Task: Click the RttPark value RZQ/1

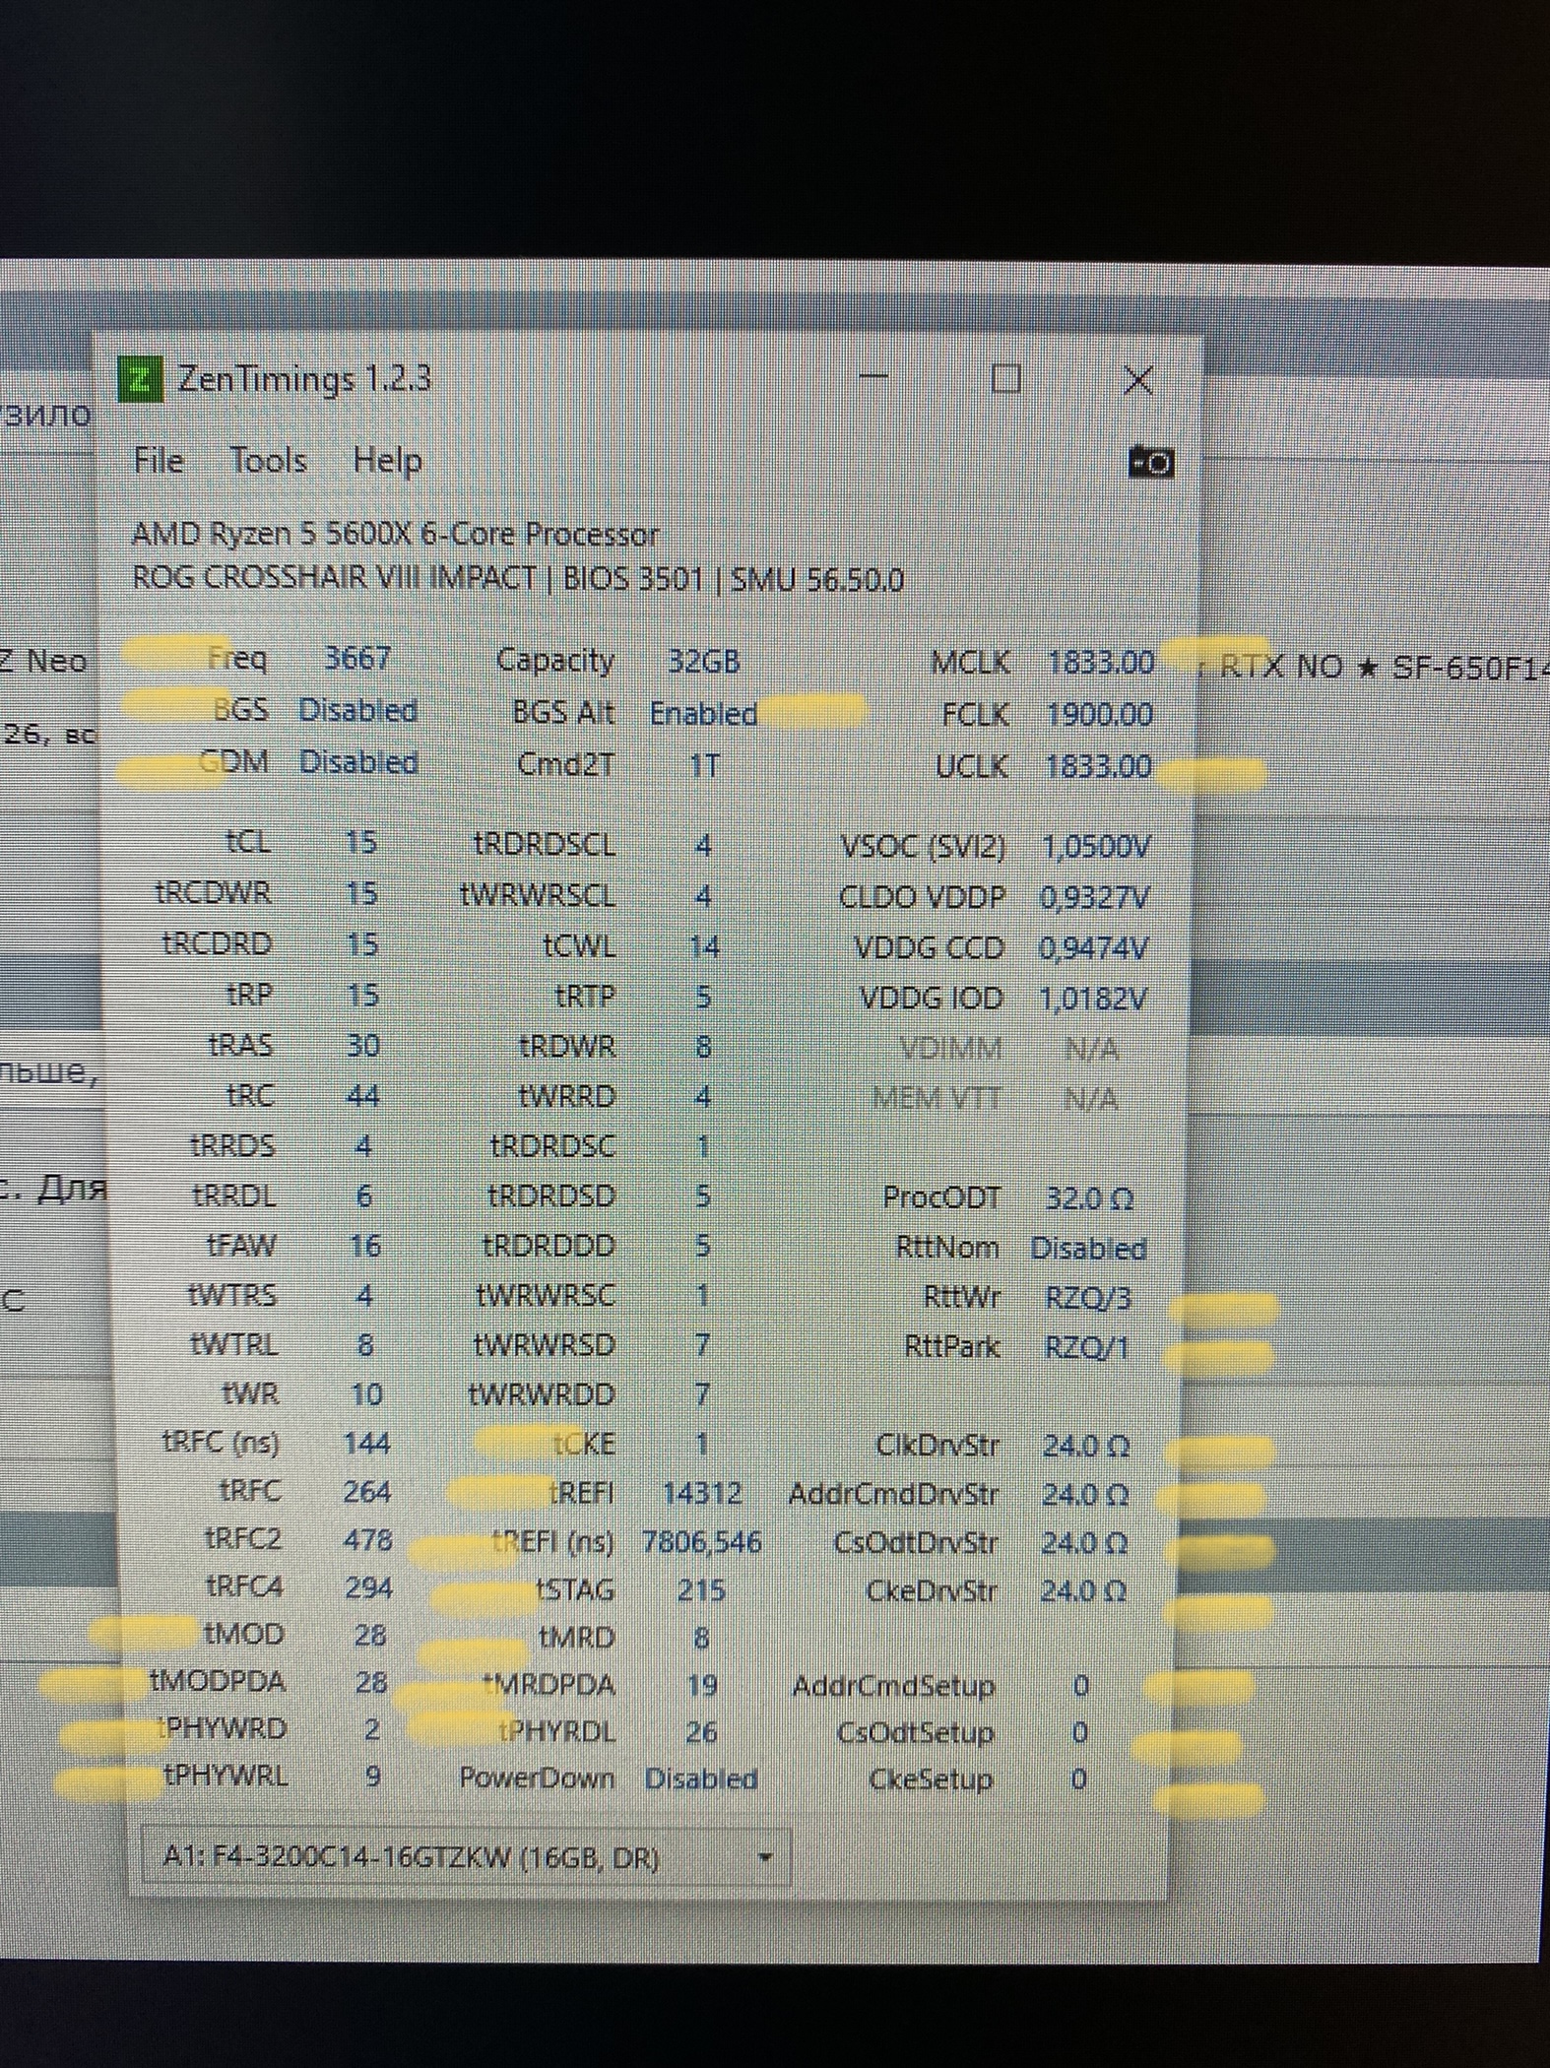Action: (1087, 1346)
